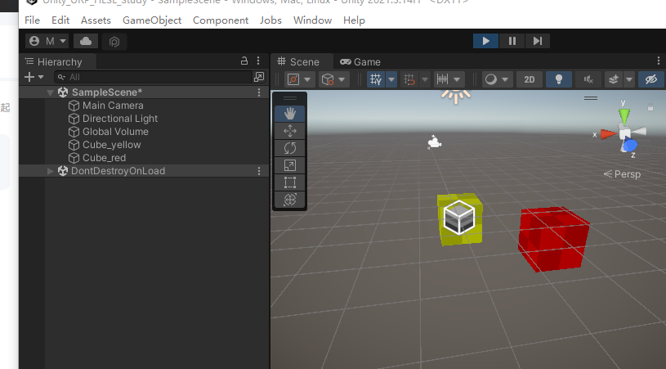Screen dimensions: 666x369
Task: Toggle 2D view mode in the Scene
Action: point(530,79)
